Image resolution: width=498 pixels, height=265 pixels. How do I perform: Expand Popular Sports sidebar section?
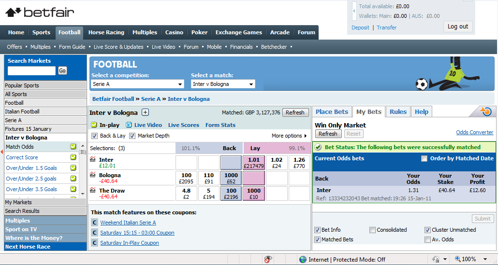tap(45, 85)
